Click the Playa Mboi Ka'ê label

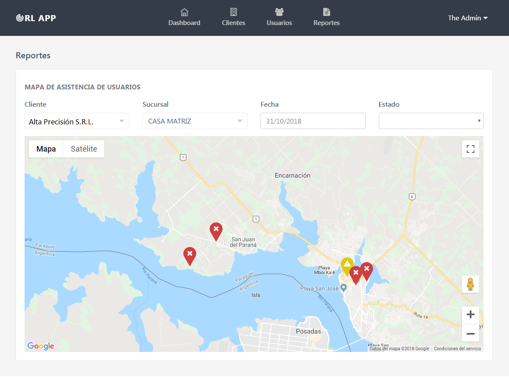(324, 270)
